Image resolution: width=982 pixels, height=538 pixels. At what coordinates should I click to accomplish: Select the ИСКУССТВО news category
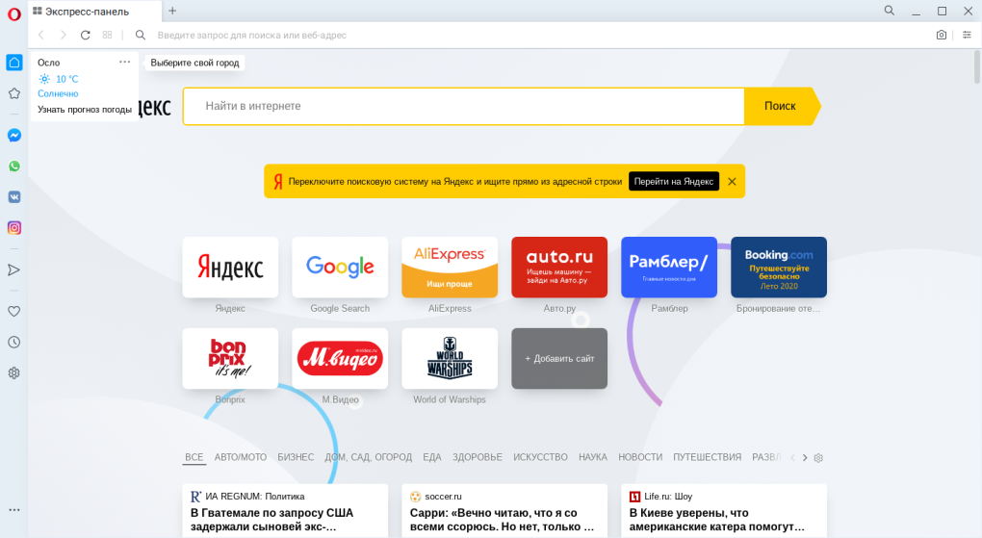(540, 457)
